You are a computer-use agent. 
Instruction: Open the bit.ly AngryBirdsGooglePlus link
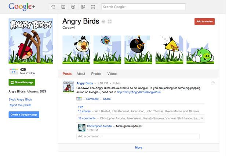(138, 92)
